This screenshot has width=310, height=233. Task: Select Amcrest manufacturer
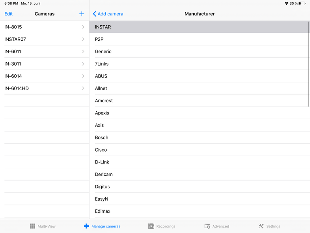coord(200,101)
